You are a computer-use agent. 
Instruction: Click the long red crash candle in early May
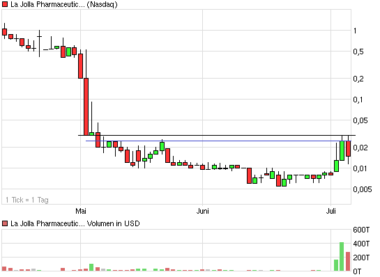(86, 106)
